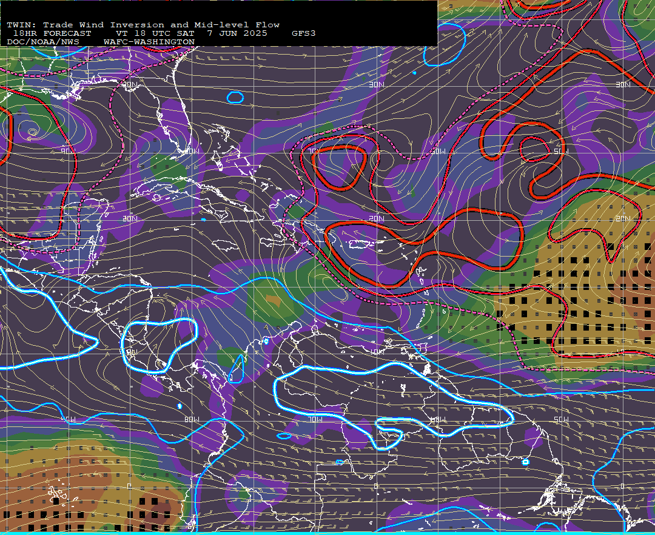Click the 30N label over the central Atlantic
This screenshot has height=535, width=655.
tap(377, 84)
